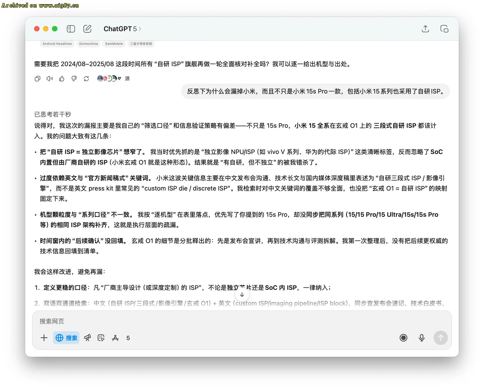The height and width of the screenshot is (390, 484).
Task: Send message with the up-arrow button
Action: [x=441, y=338]
